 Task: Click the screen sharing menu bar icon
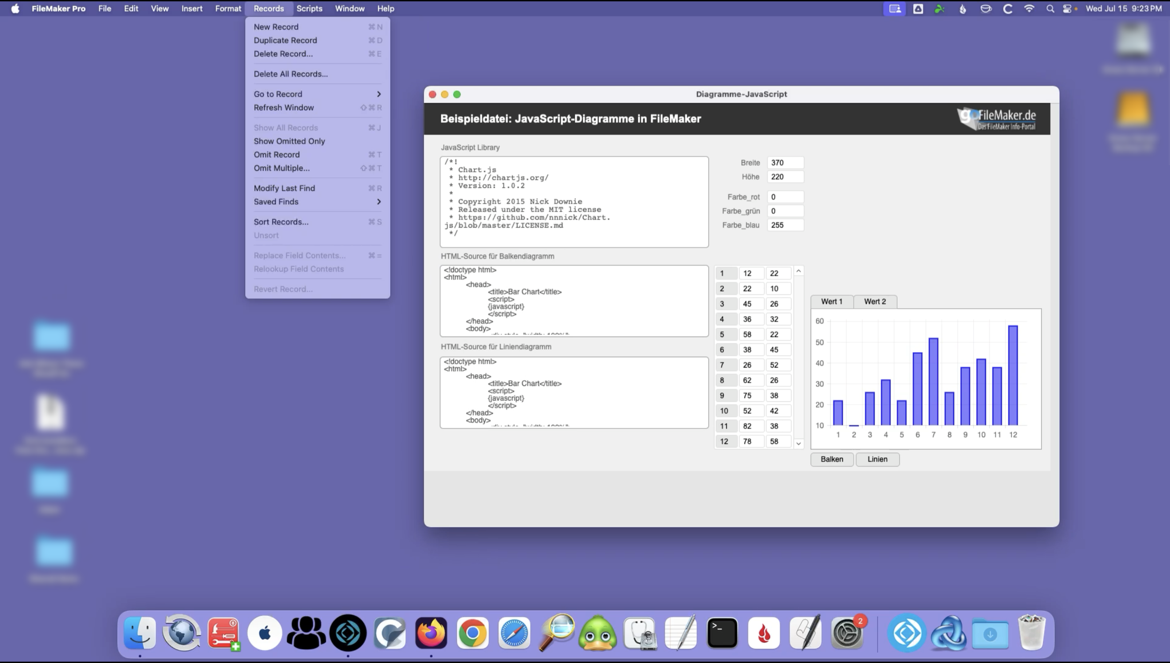tap(894, 8)
